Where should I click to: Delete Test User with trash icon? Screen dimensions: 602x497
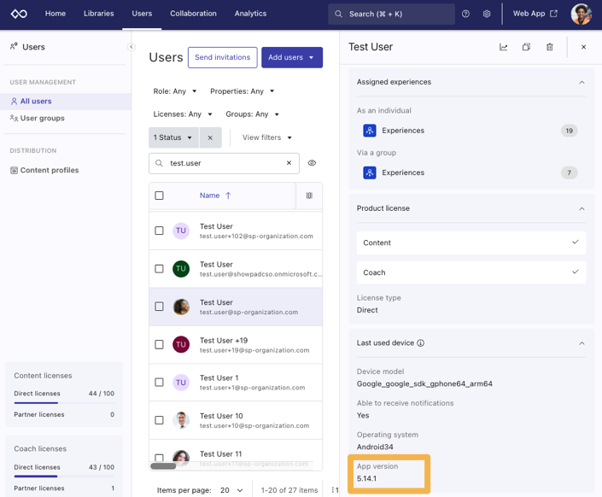pos(549,47)
